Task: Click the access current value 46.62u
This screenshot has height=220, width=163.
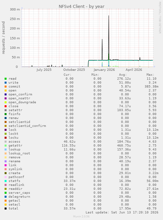Action: point(70,142)
